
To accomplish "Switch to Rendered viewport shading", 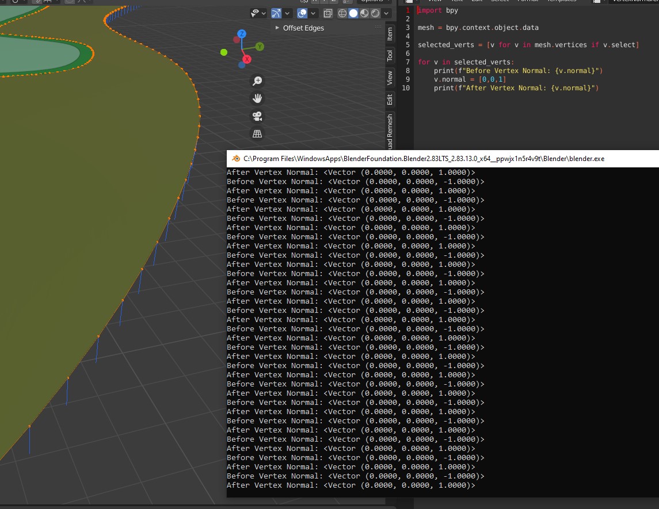I will pyautogui.click(x=375, y=13).
